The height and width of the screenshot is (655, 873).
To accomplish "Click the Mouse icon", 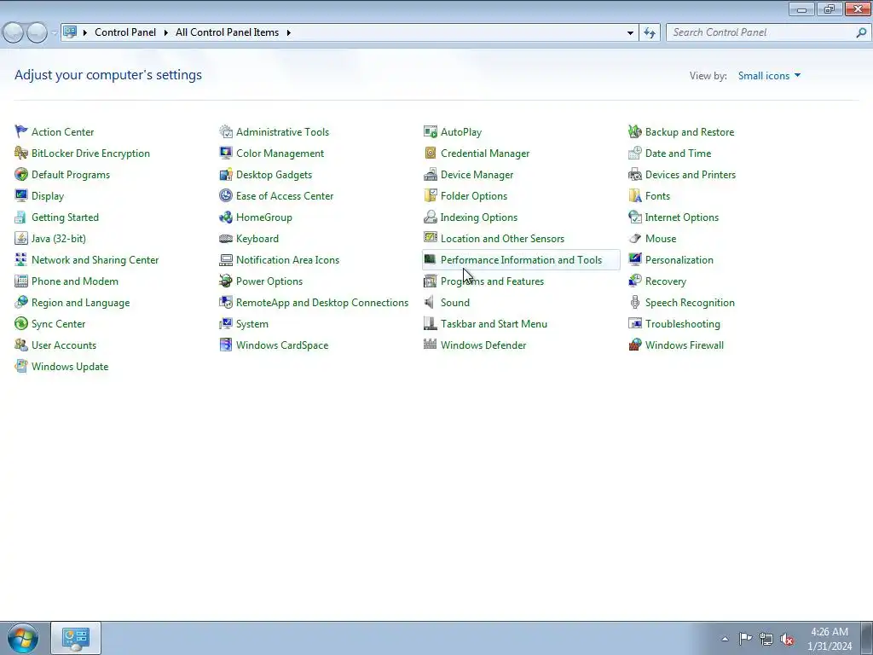I will (x=634, y=239).
